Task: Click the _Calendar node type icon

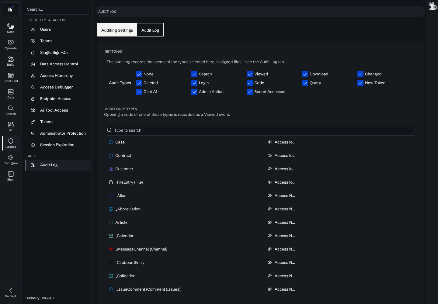Action: [x=111, y=236]
